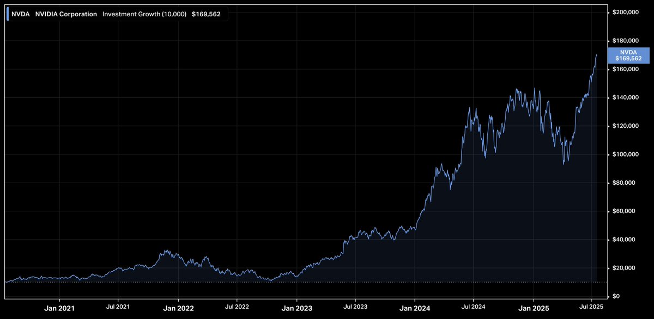Viewport: 654px width, 319px height.
Task: Click the Jan 2023 x-axis label
Action: pyautogui.click(x=296, y=309)
